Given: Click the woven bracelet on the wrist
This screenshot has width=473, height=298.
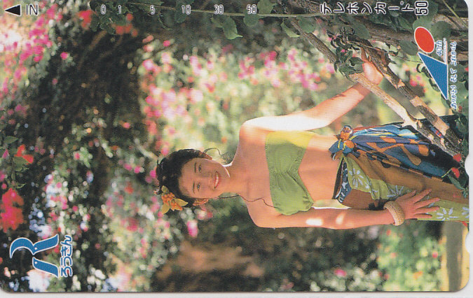Looking at the screenshot, I should [395, 213].
